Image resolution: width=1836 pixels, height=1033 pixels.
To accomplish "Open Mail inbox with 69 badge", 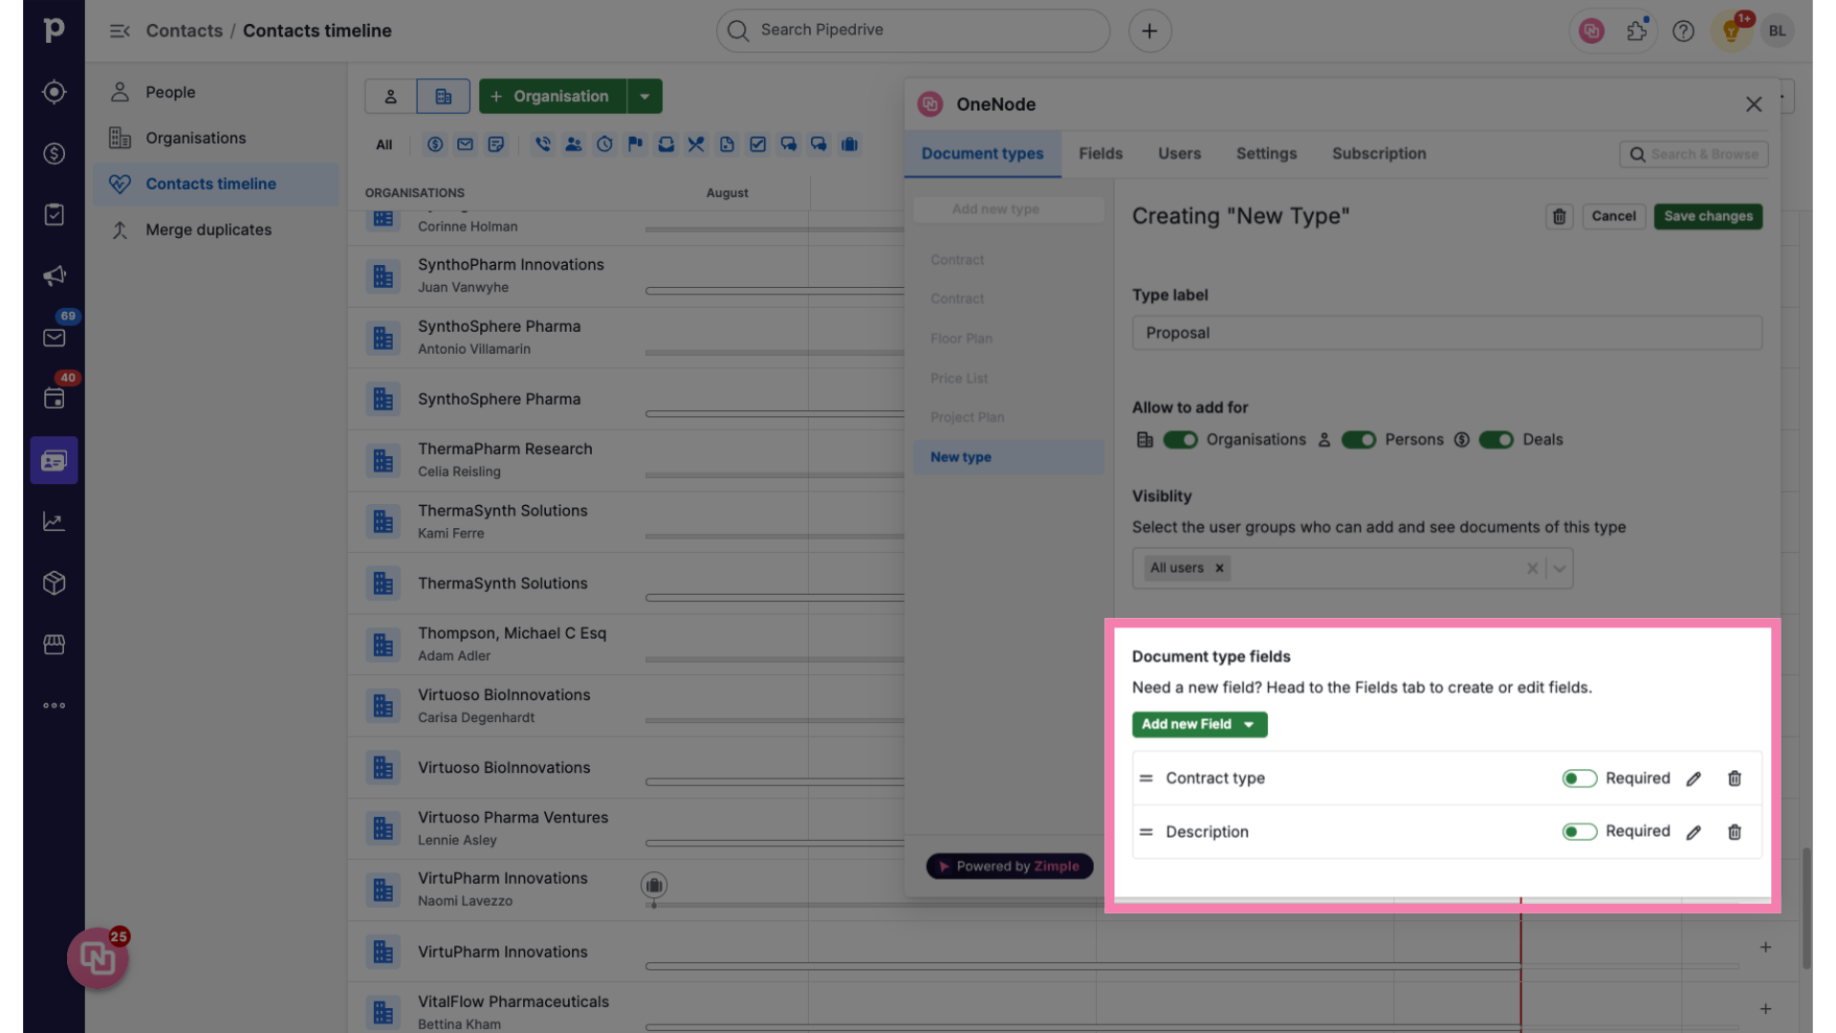I will tap(54, 338).
